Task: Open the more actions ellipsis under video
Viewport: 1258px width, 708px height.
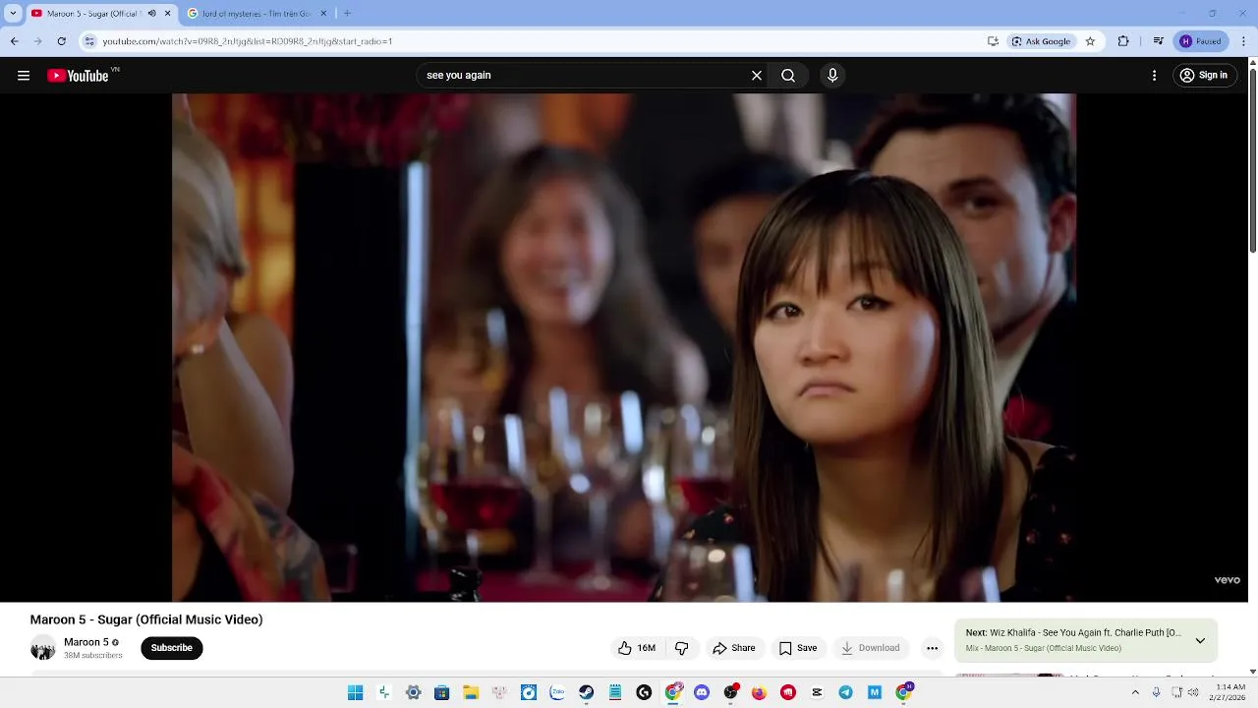Action: point(932,648)
